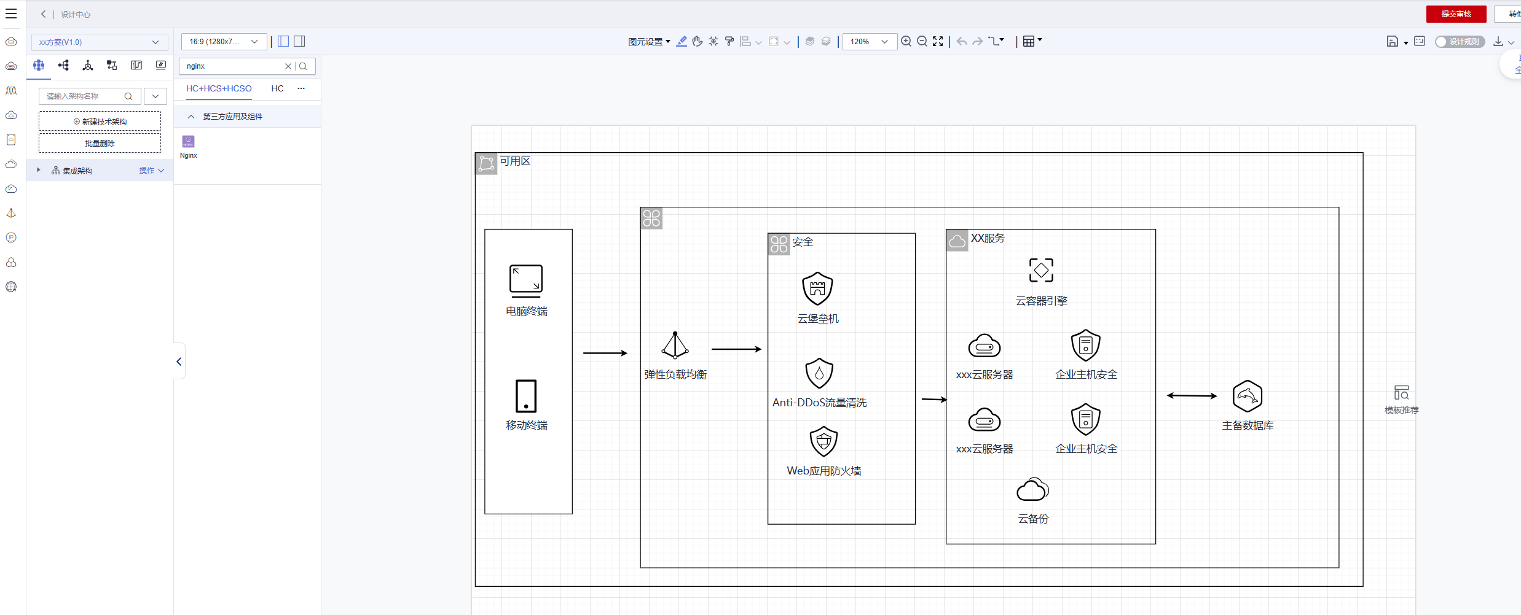The width and height of the screenshot is (1521, 615).
Task: Select the branching tree view tab icon
Action: pyautogui.click(x=63, y=65)
